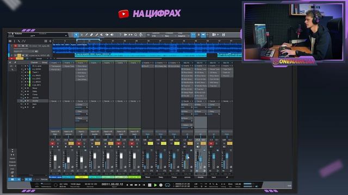Viewport: 348px width, 195px height.
Task: Click the Channel column header
Action: (34, 63)
